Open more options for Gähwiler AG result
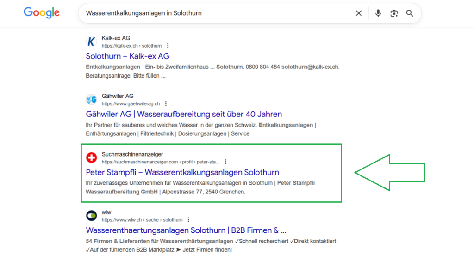 coord(166,104)
